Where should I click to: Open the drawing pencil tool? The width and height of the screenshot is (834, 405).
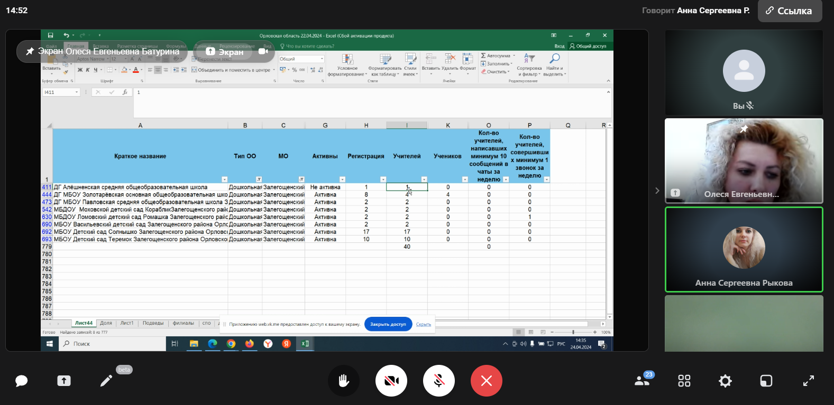tap(106, 381)
